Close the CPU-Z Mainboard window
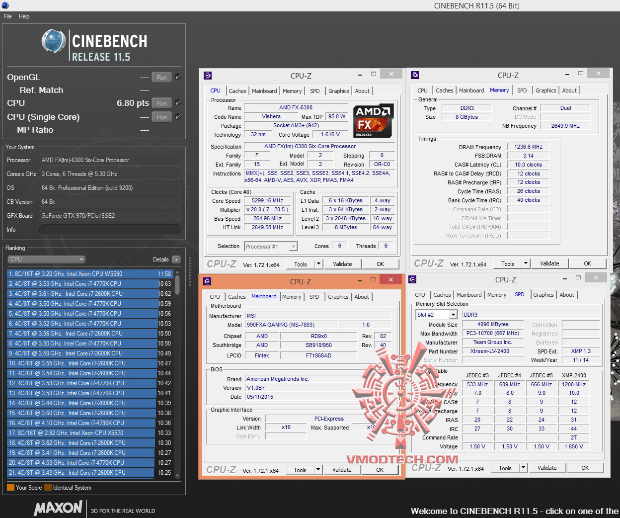620x518 pixels. tap(391, 280)
